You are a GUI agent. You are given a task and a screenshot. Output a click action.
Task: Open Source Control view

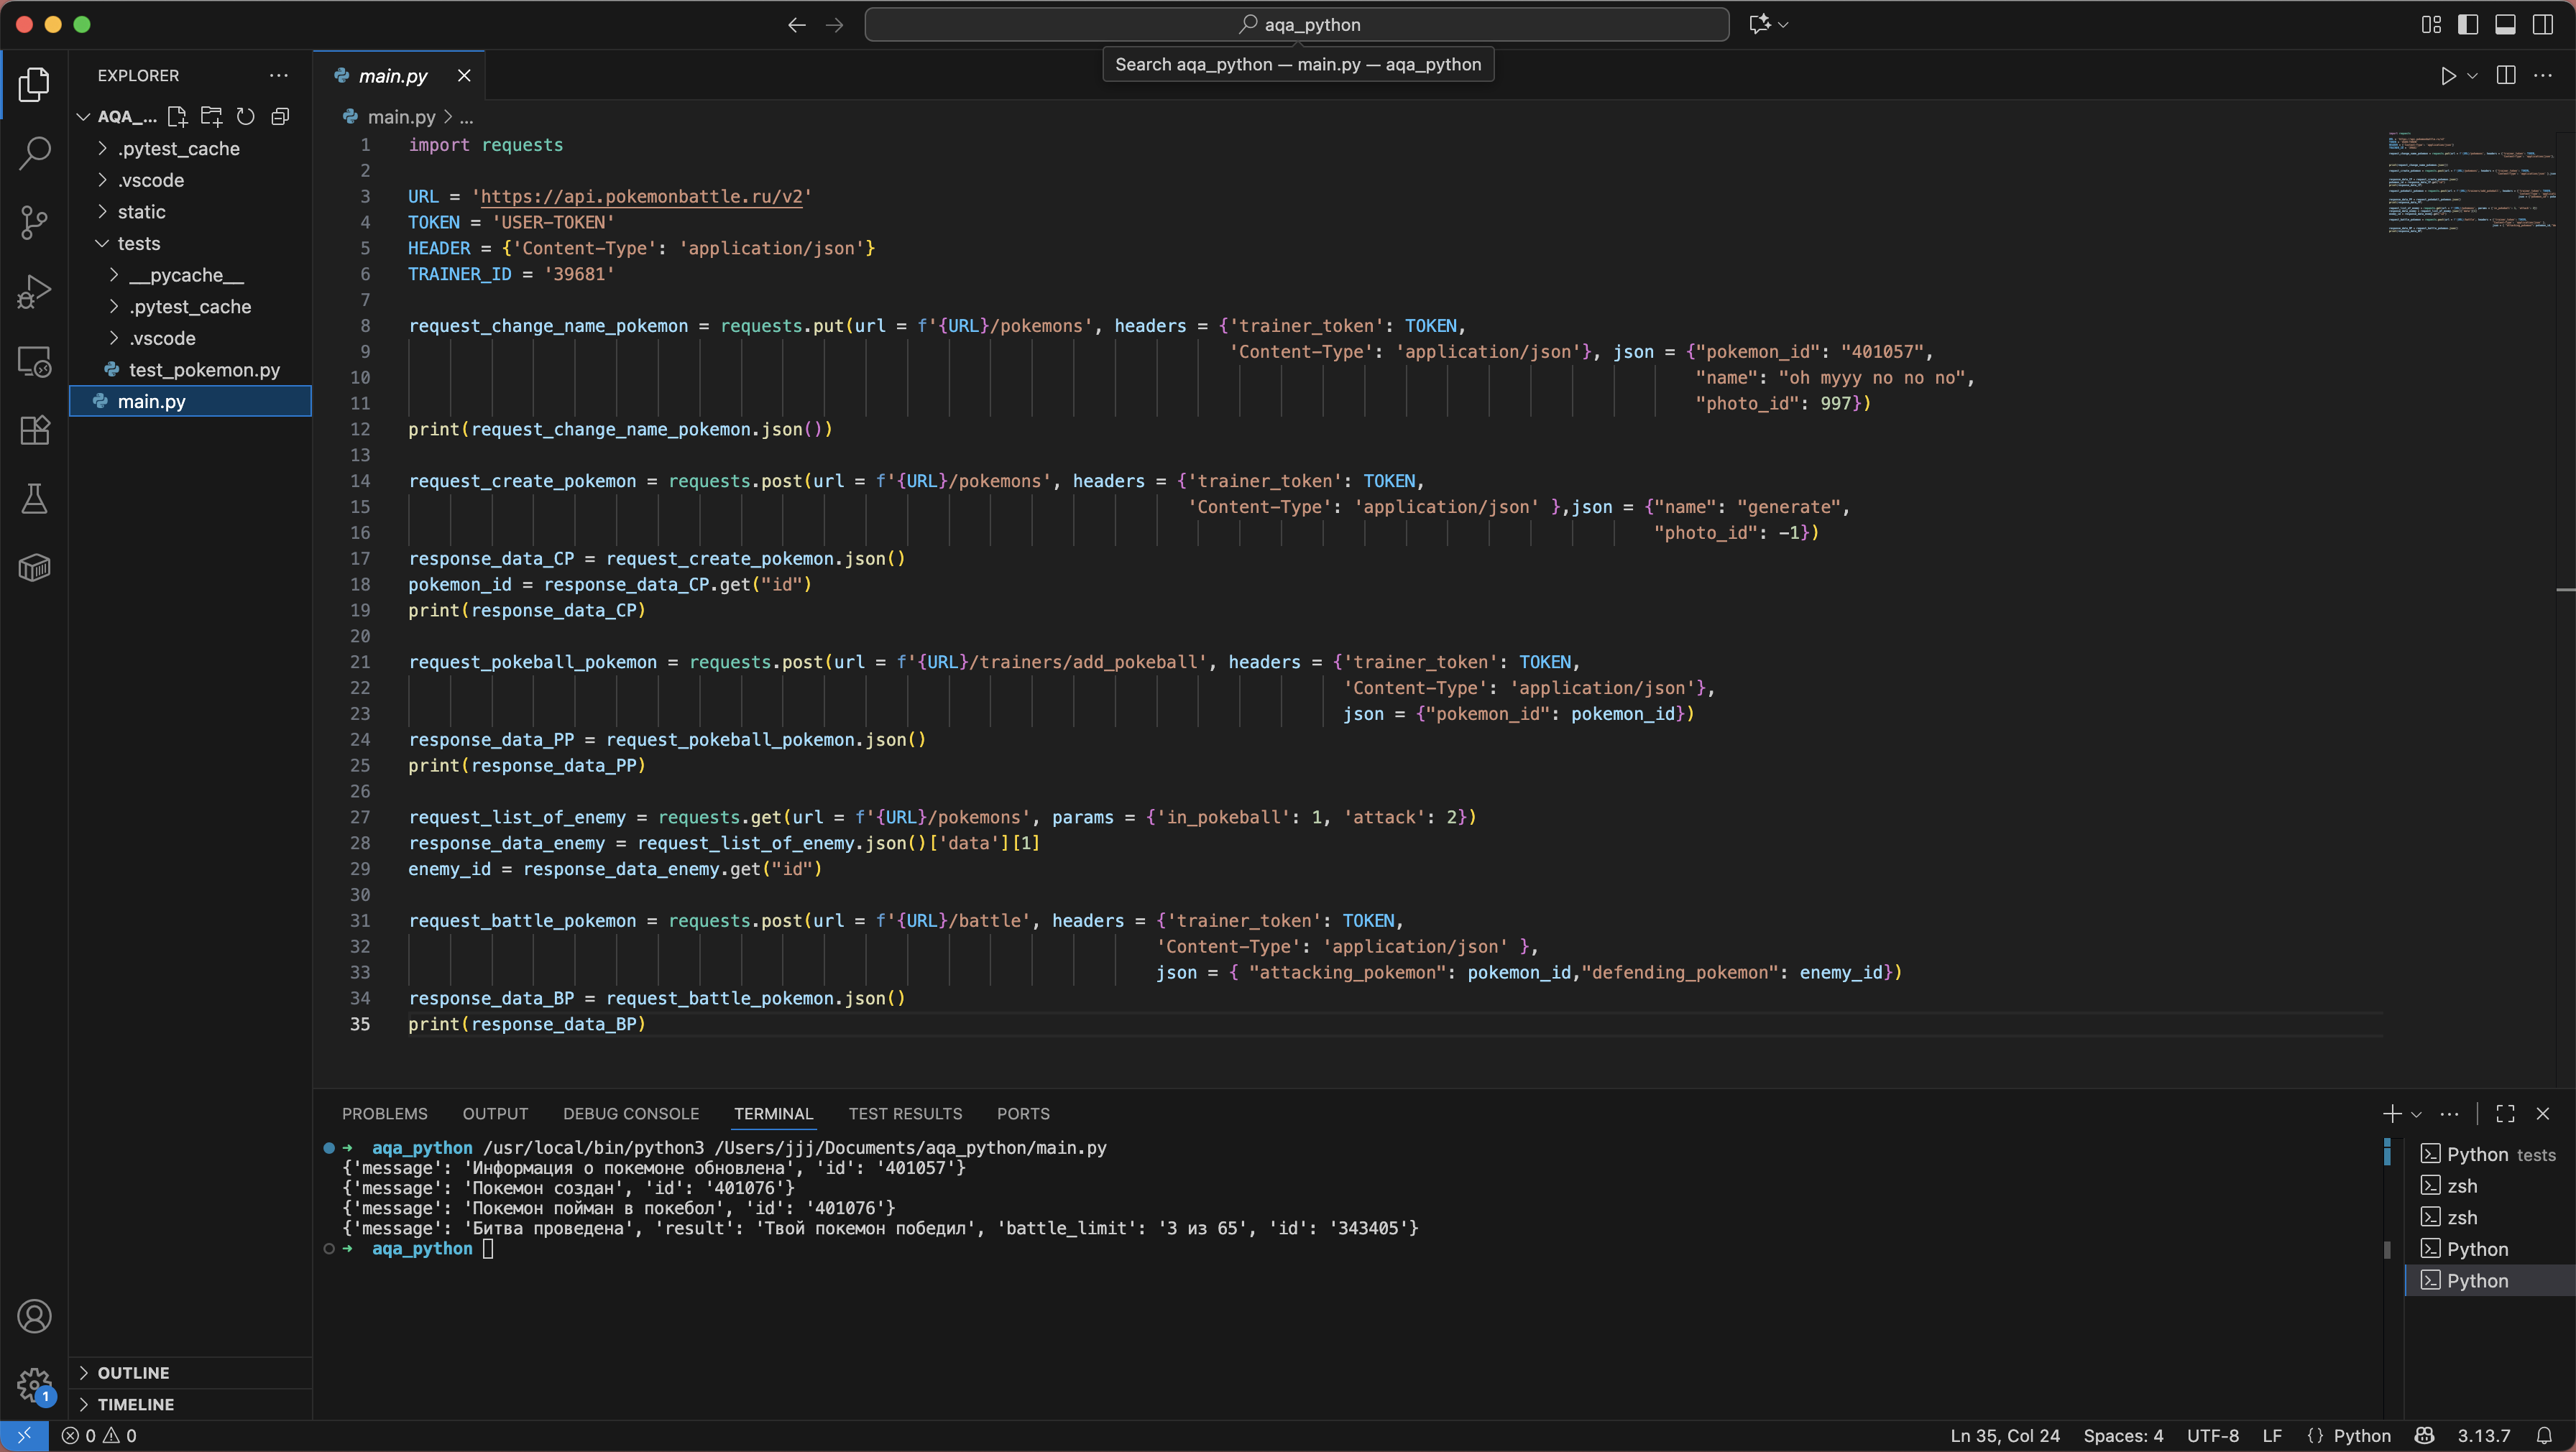point(34,222)
